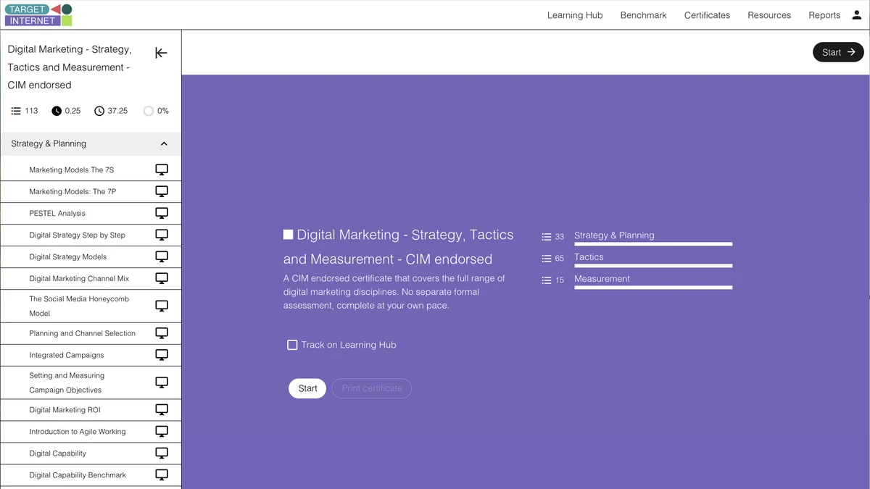Click monitor icon beside Introduction to Agile Working
This screenshot has height=489, width=870.
point(162,432)
